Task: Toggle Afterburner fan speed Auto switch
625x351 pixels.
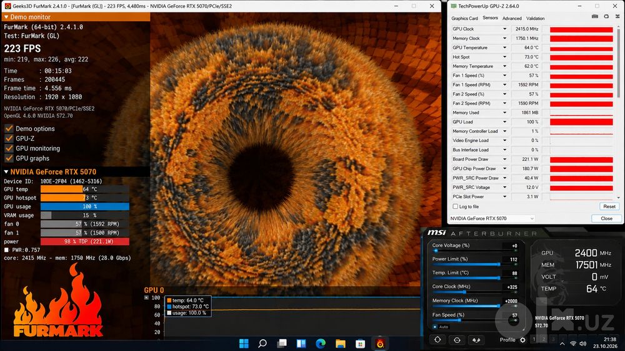Action: tap(435, 327)
